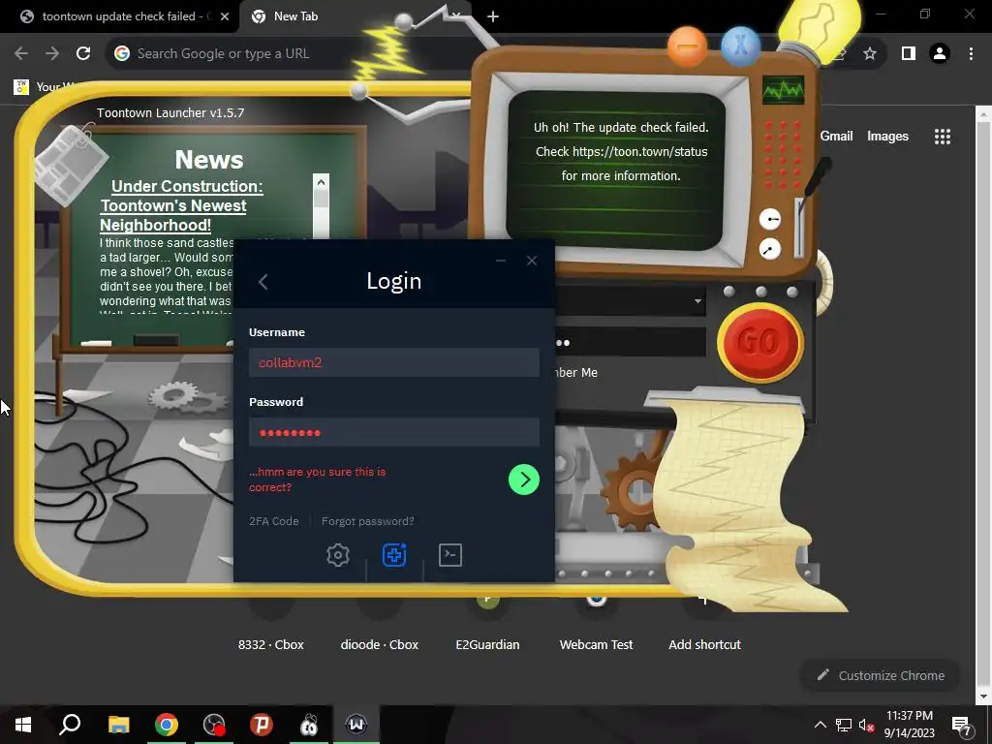The width and height of the screenshot is (992, 744).
Task: Open the 2FA Code option
Action: tap(274, 521)
